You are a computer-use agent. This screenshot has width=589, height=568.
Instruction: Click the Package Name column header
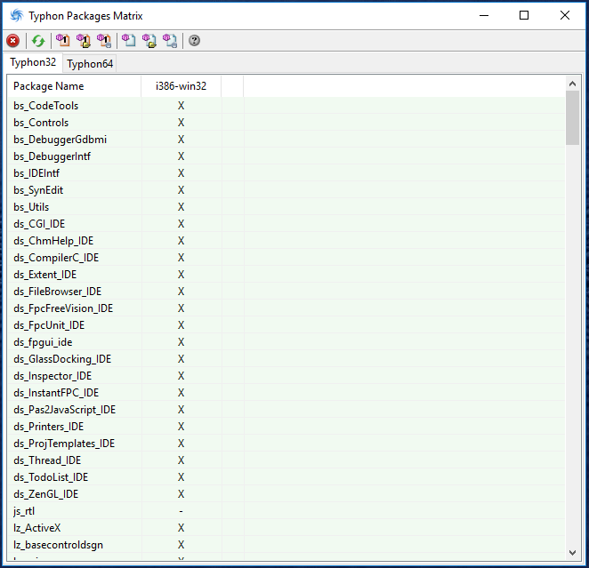(x=75, y=86)
